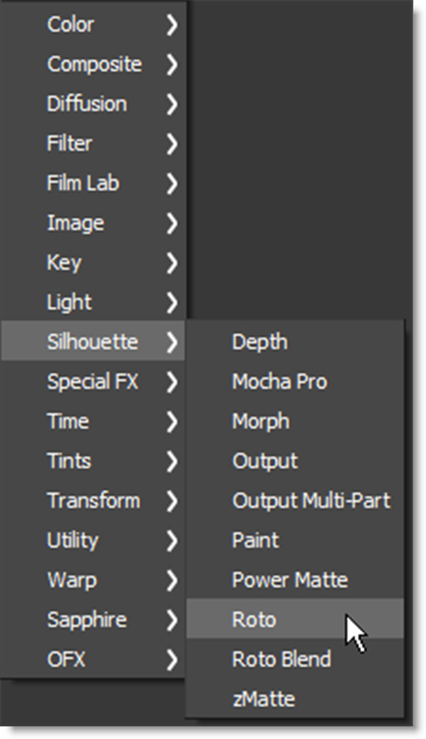Expand the Diffusion submenu arrow
This screenshot has height=739, width=426.
click(171, 105)
